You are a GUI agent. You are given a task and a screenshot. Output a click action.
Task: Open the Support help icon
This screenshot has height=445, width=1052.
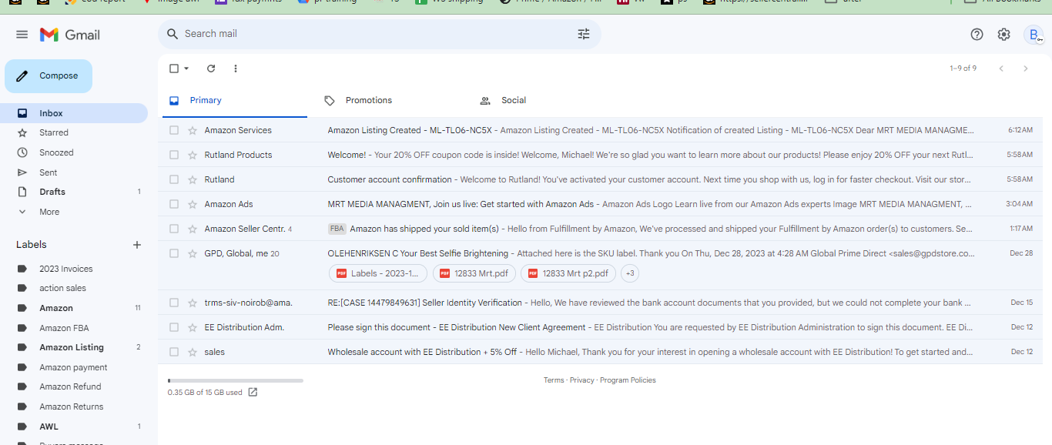(977, 35)
